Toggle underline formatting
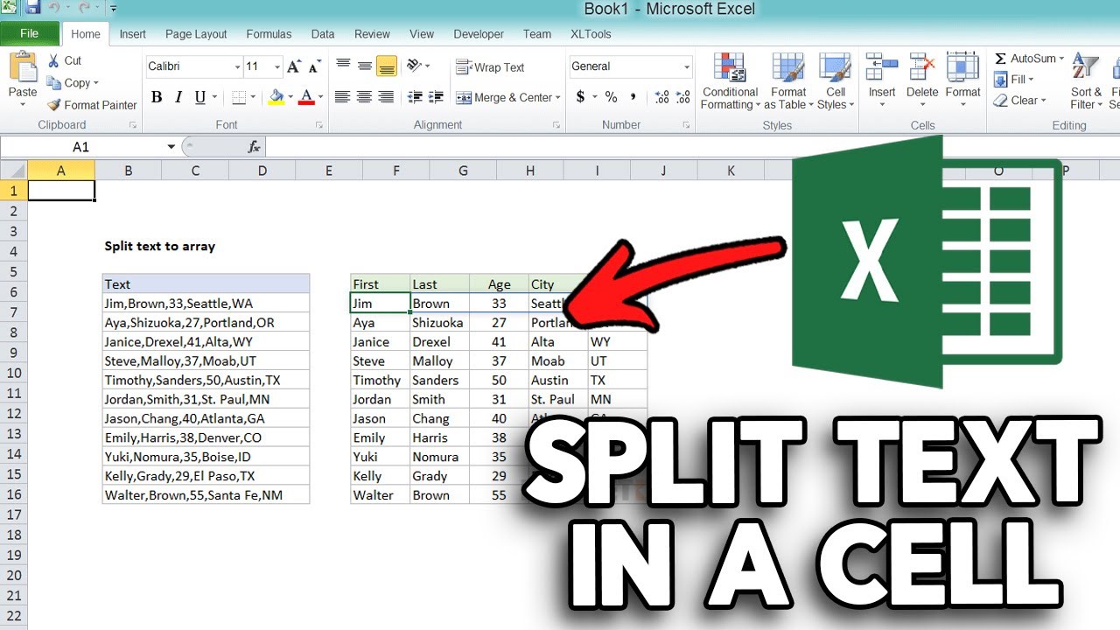 (200, 97)
